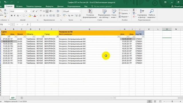The height and width of the screenshot is (103, 183).
Task: Open the Формулы ribbon tab
Action: [x=49, y=6]
